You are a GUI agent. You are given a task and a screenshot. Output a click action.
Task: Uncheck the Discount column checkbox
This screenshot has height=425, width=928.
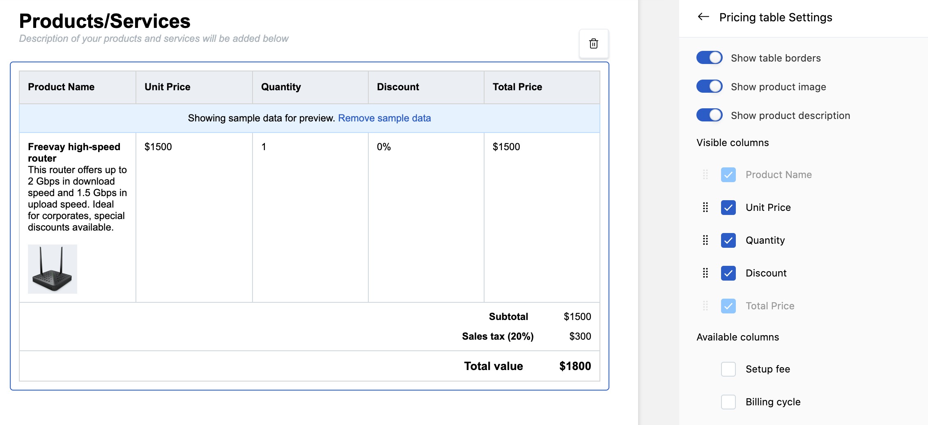click(x=728, y=273)
